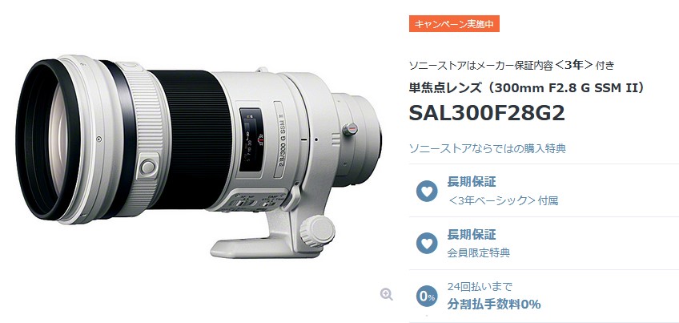Click the 0% circle icon

point(427,297)
